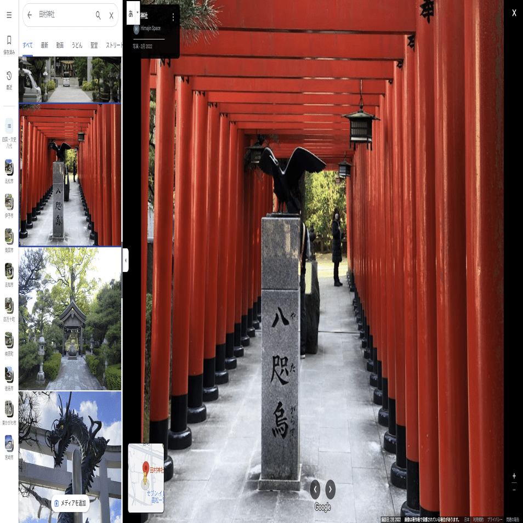Select the 最新 photo tab
The image size is (523, 523).
click(44, 46)
